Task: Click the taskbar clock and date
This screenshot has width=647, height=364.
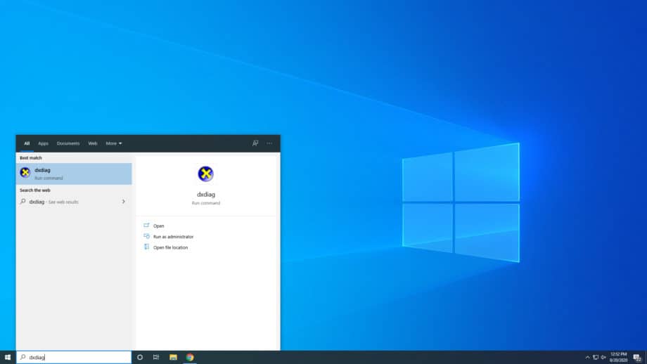Action: pos(619,357)
